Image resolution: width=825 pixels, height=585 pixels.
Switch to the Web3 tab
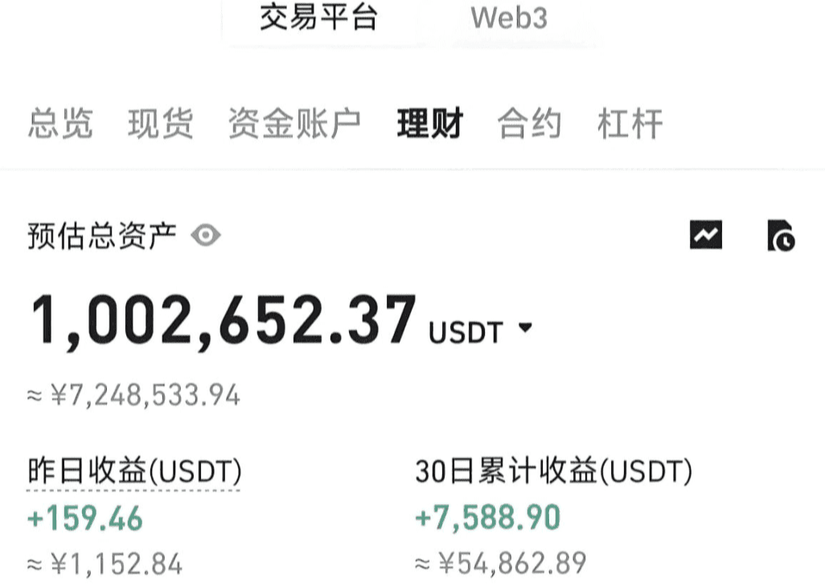tap(509, 18)
